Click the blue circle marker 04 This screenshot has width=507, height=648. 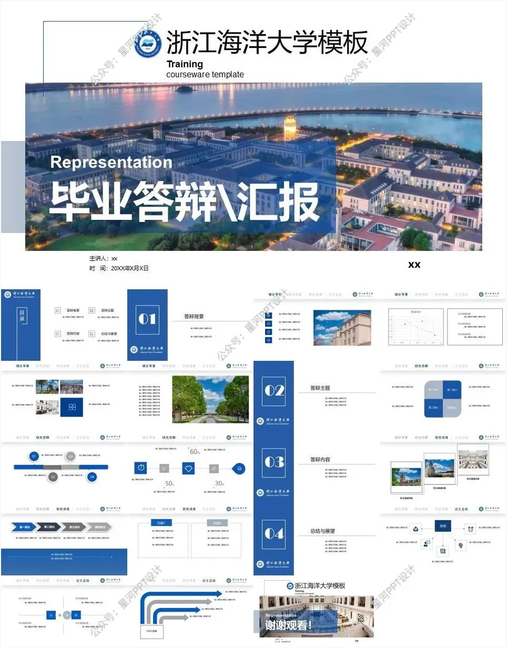click(92, 477)
